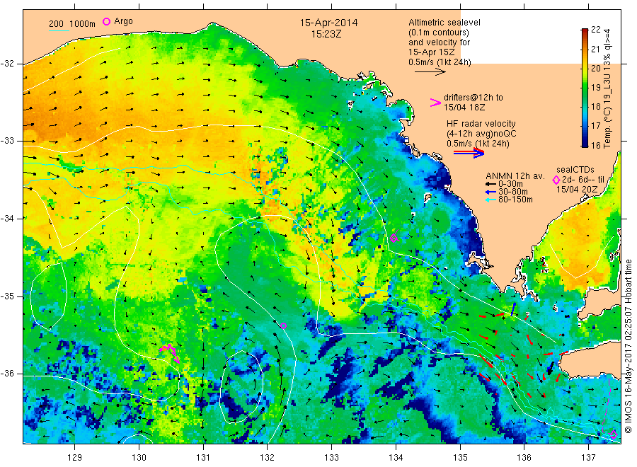Click the '15-Apr-2014' date title
637x467 pixels.
tap(328, 23)
